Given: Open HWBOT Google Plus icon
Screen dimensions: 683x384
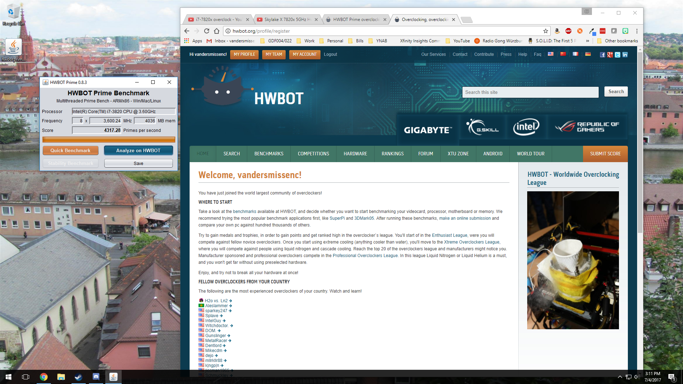Looking at the screenshot, I should (x=610, y=55).
